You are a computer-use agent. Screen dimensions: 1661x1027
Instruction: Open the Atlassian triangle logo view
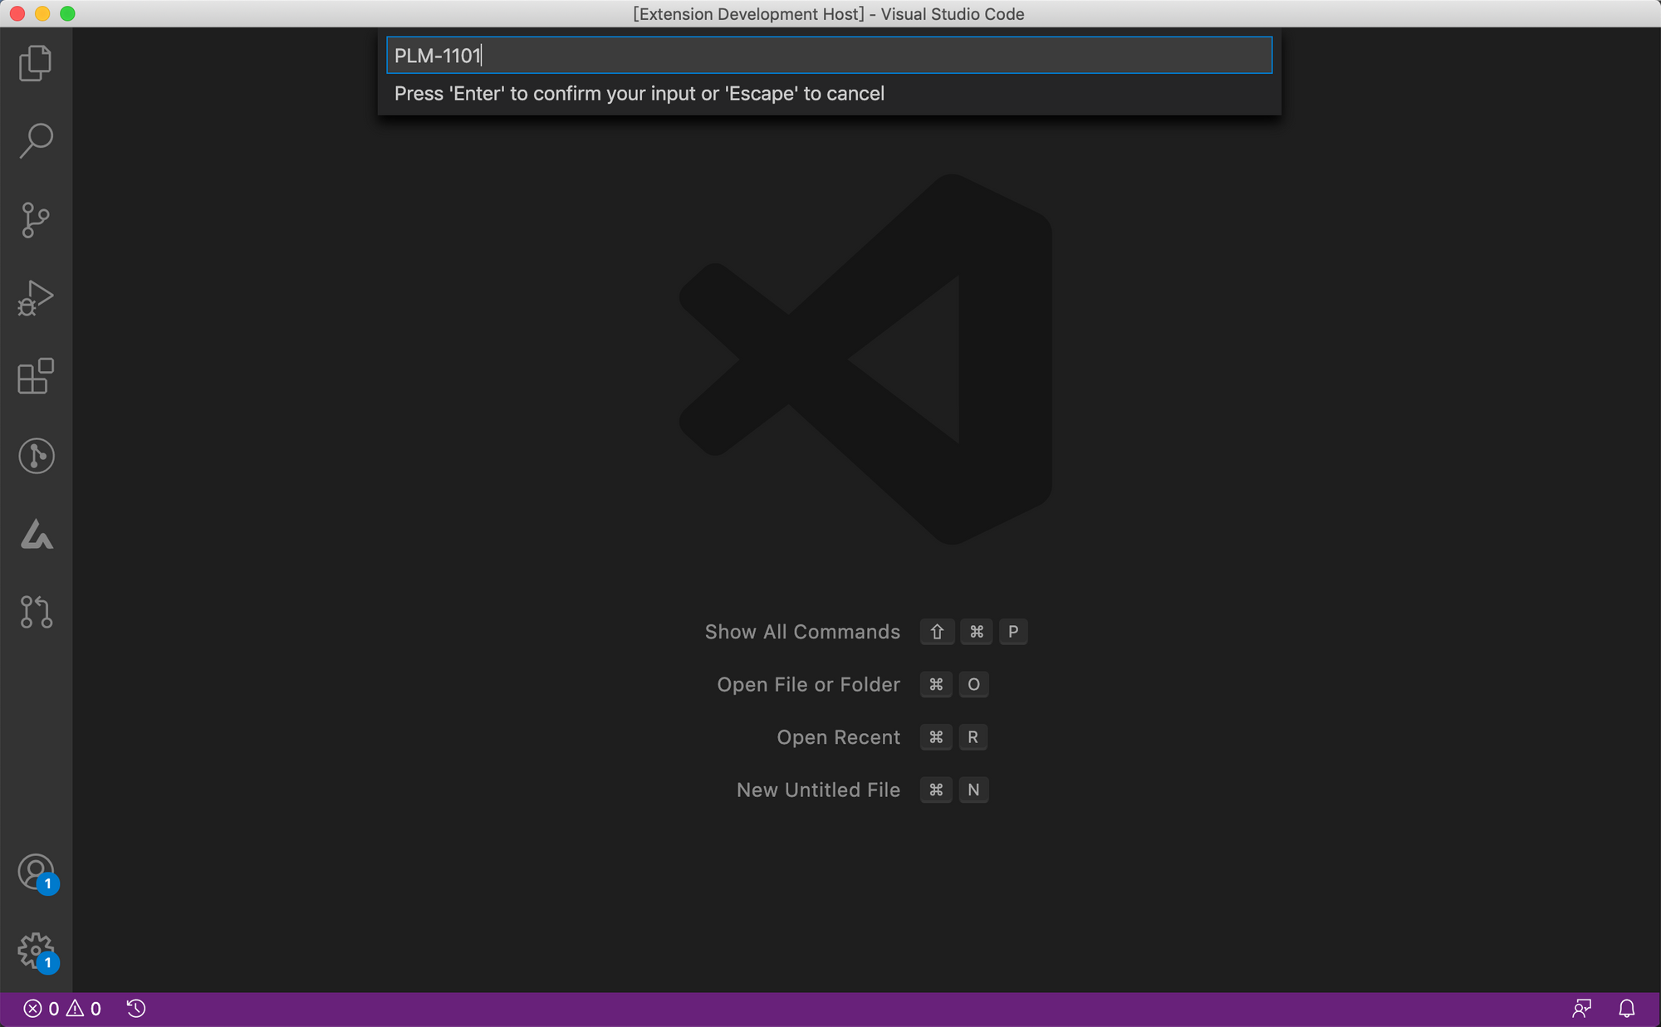click(x=37, y=534)
